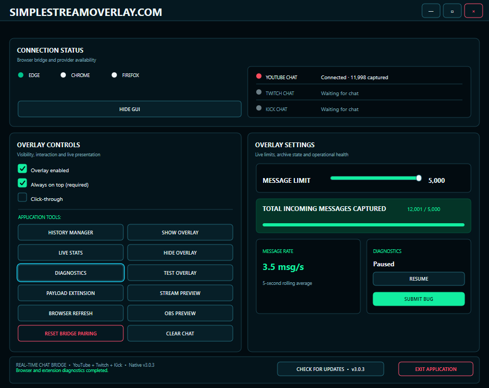489x388 pixels.
Task: Click the OVERLAY SETTINGS heading
Action: click(285, 145)
